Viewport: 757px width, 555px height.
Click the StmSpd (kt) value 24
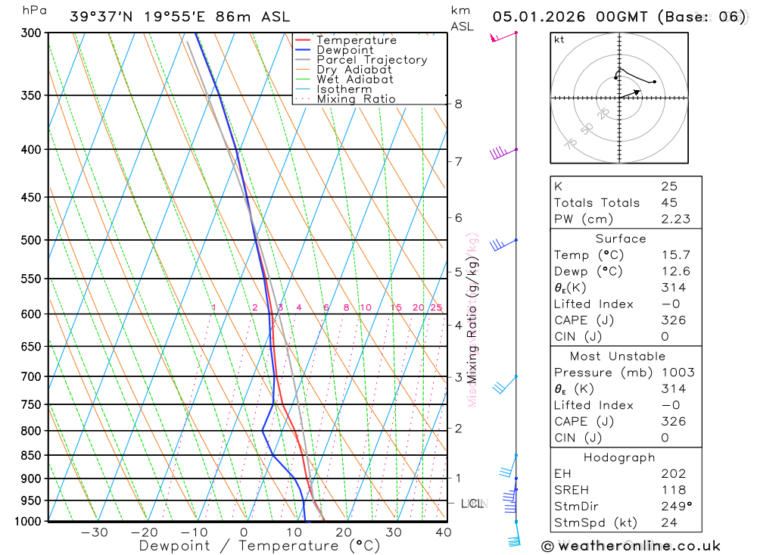pyautogui.click(x=670, y=522)
